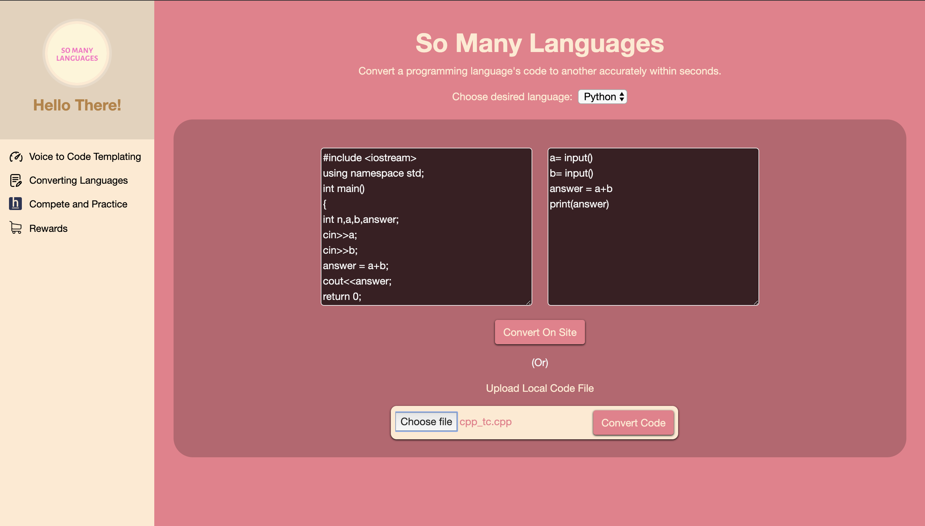Open the desired language dropdown
This screenshot has height=526, width=925.
[602, 96]
